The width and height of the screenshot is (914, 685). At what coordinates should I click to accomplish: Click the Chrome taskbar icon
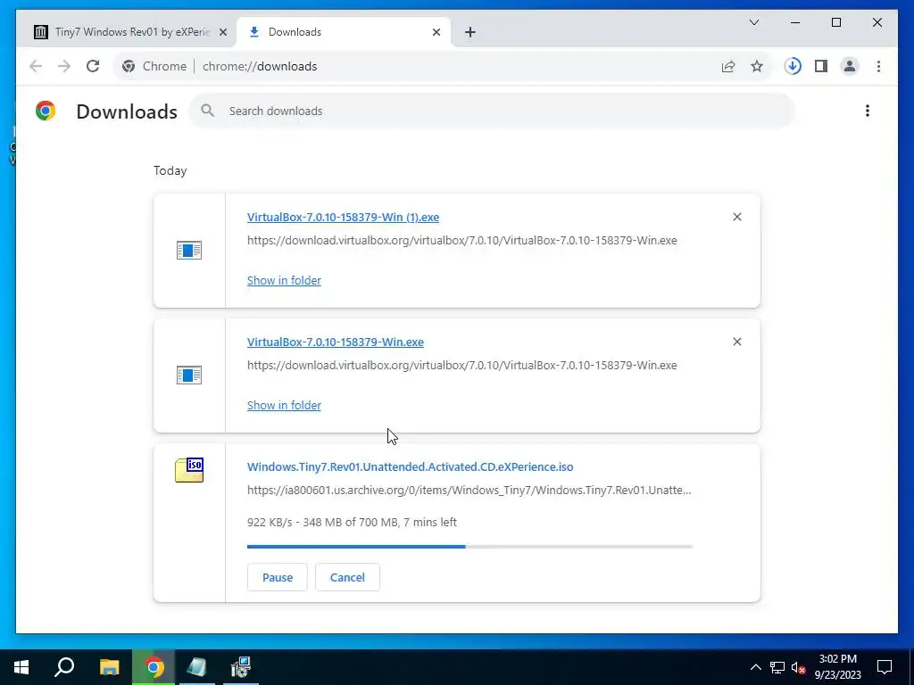pos(154,667)
